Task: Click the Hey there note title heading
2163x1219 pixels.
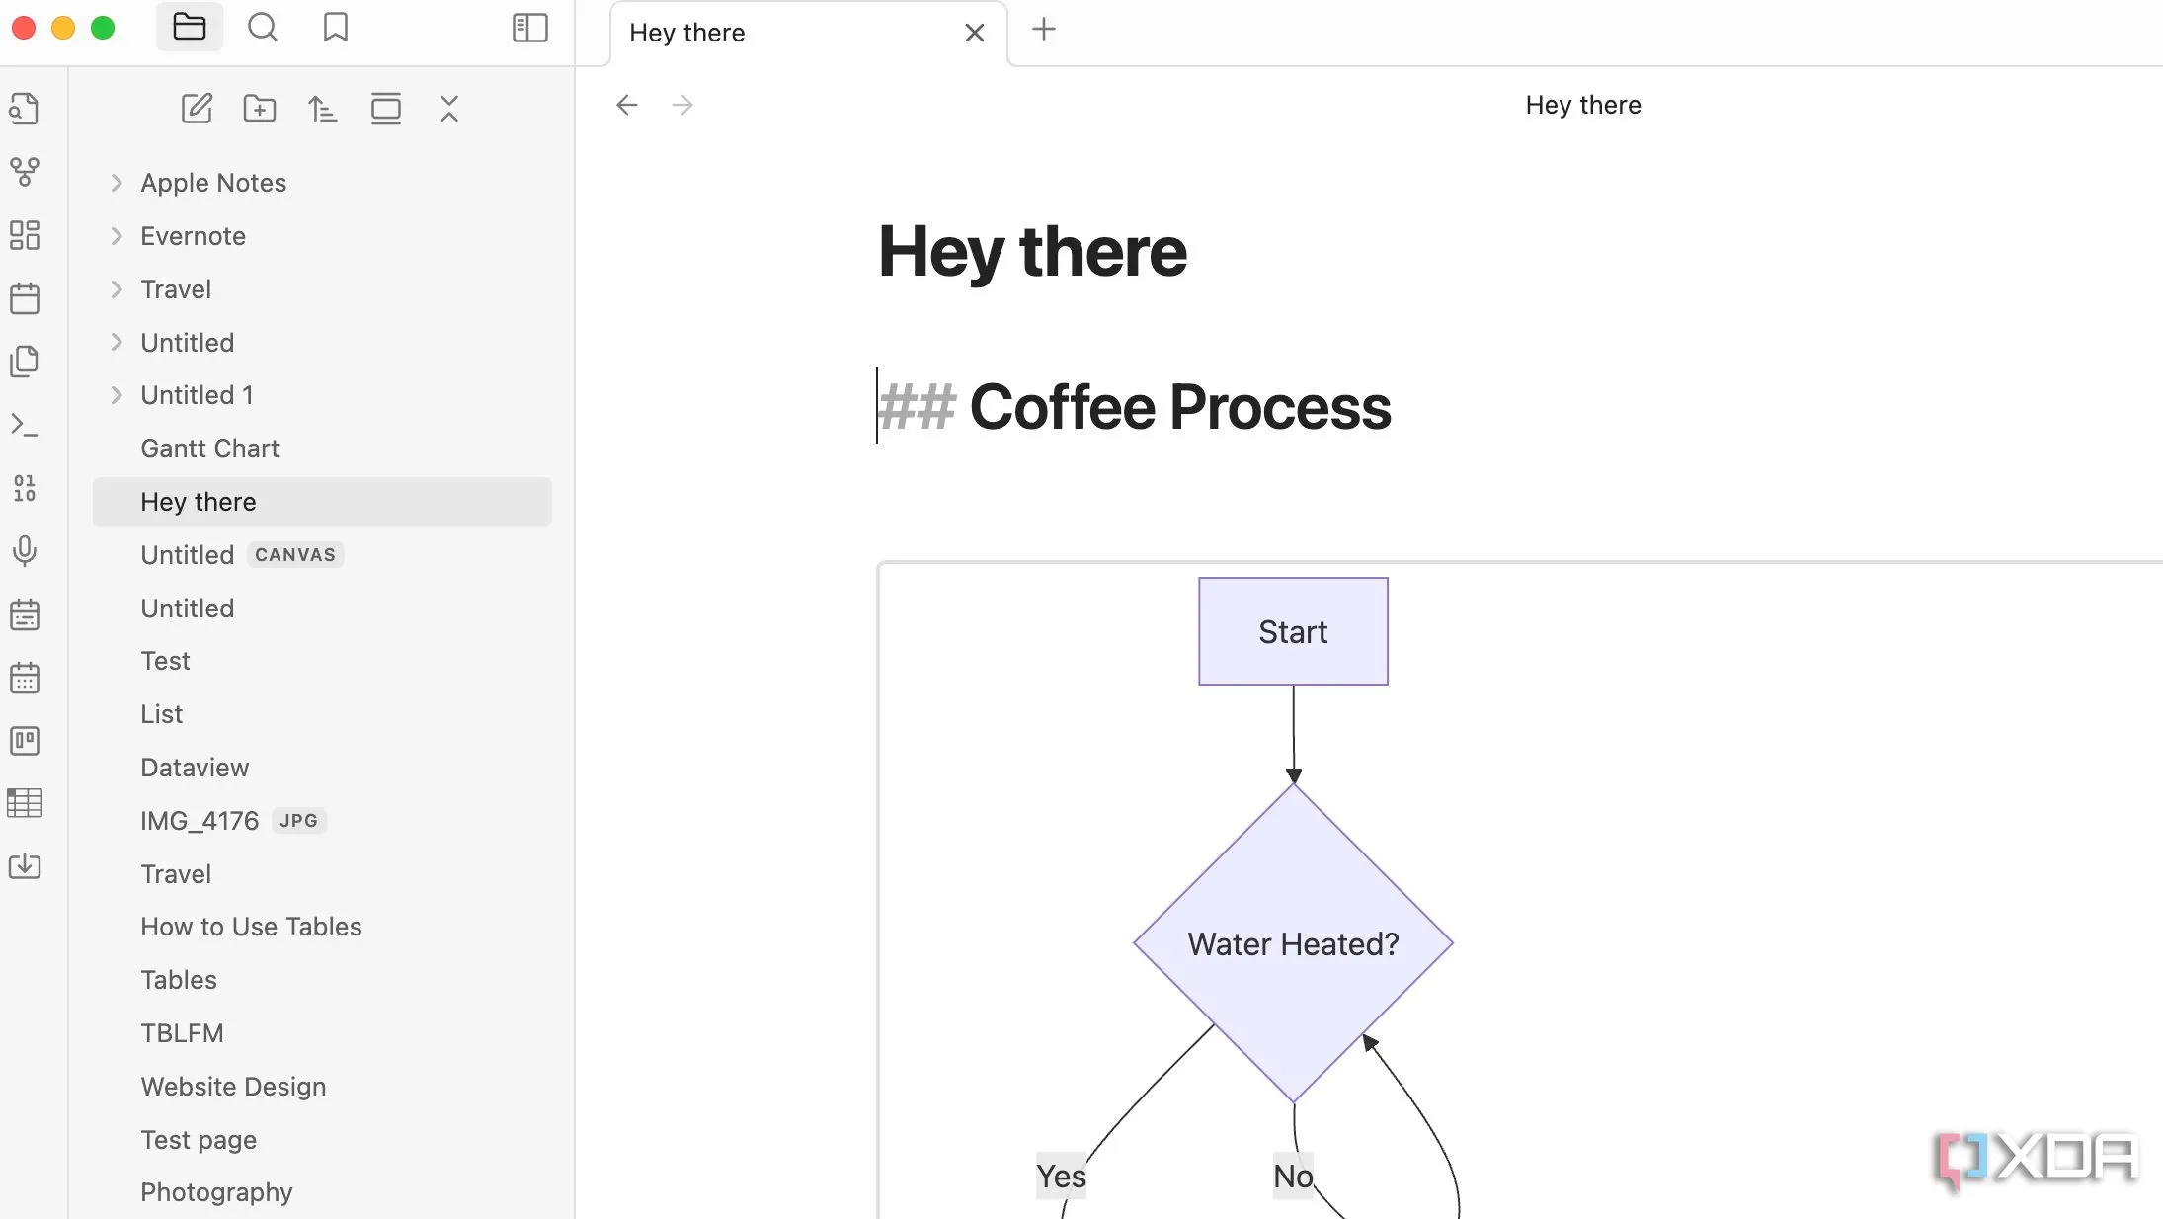Action: tap(1032, 252)
